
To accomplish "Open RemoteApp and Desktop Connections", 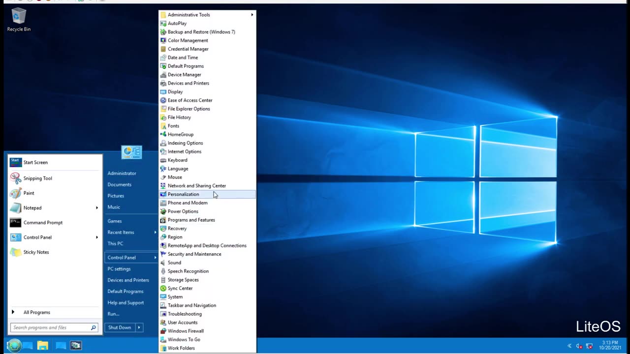I will pos(207,245).
